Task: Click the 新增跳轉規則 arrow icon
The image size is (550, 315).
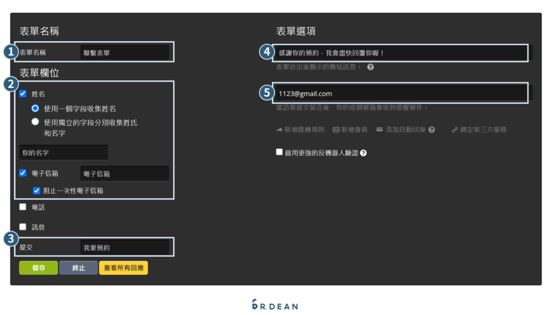Action: tap(279, 130)
